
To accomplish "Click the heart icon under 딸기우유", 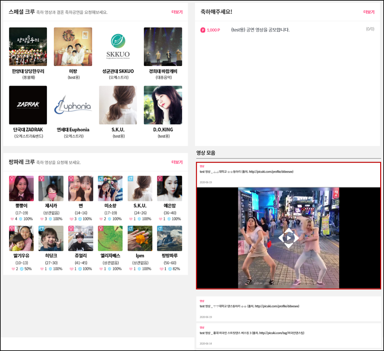I will pos(13,269).
